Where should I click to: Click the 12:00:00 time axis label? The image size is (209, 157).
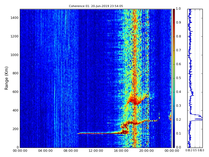point(96,151)
